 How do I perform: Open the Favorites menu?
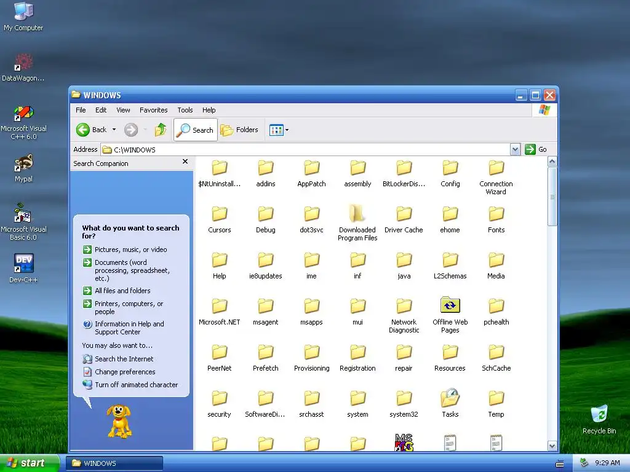click(153, 110)
